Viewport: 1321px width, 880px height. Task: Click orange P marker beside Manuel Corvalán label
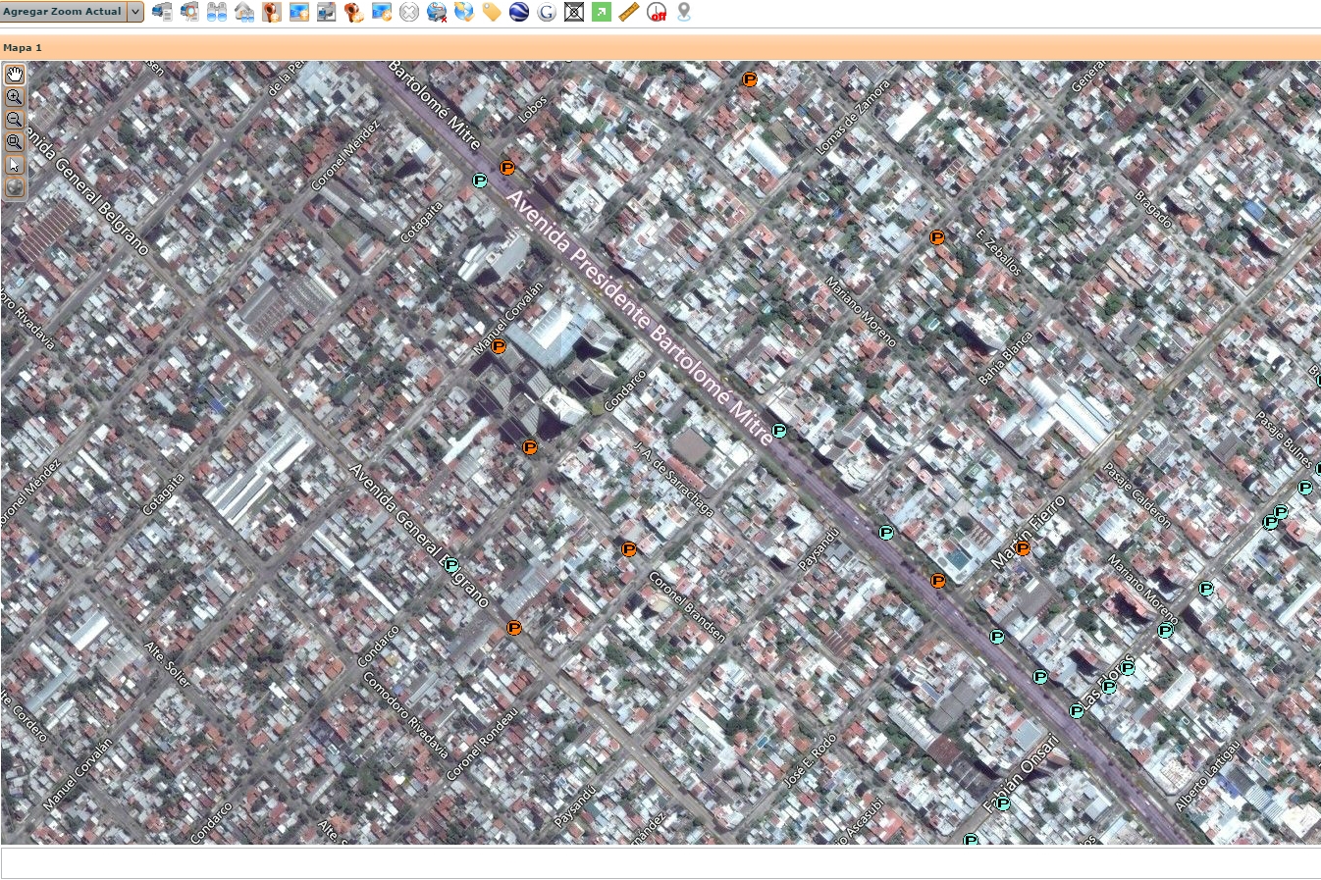[499, 346]
